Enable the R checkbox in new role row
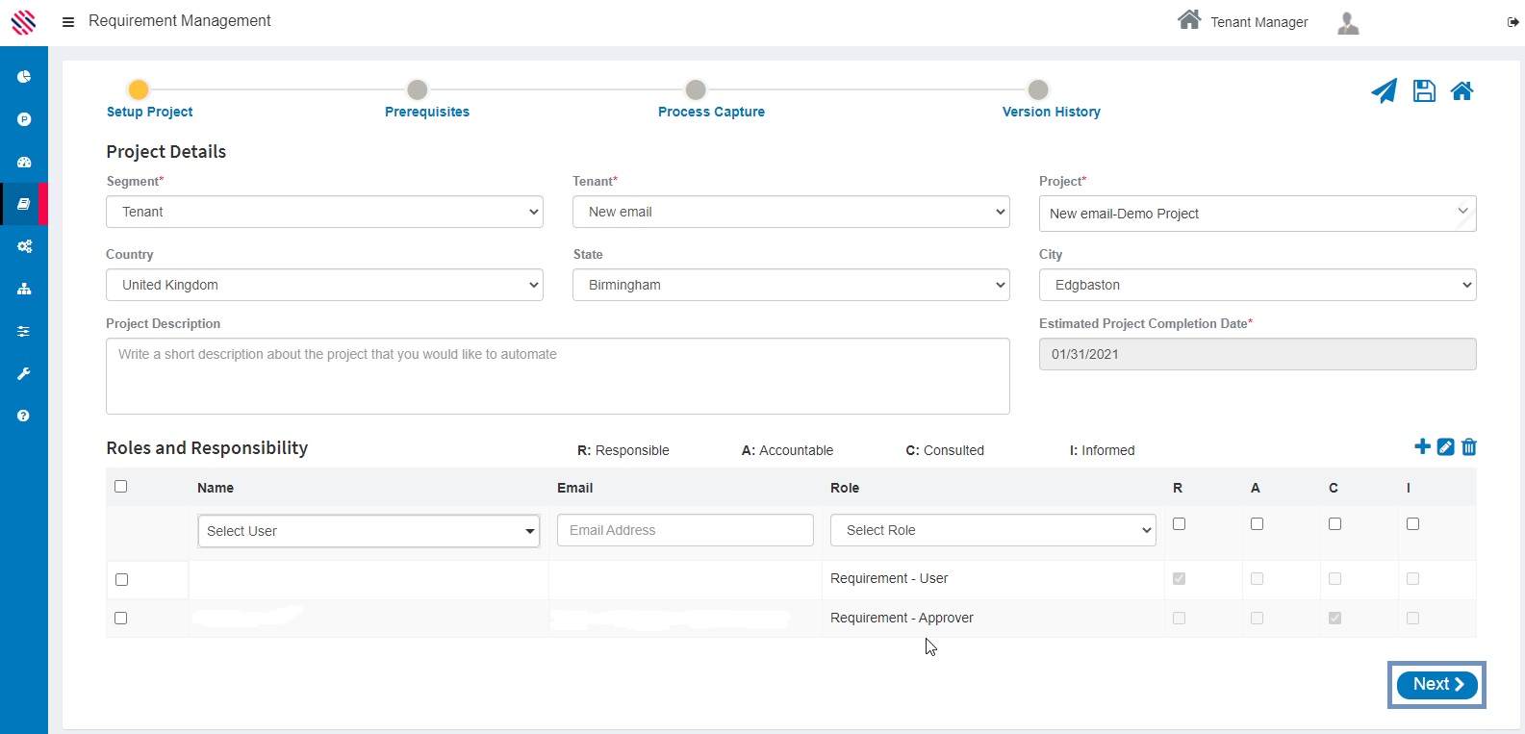 [x=1179, y=524]
